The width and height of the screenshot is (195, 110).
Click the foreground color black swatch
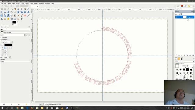click(x=14, y=22)
